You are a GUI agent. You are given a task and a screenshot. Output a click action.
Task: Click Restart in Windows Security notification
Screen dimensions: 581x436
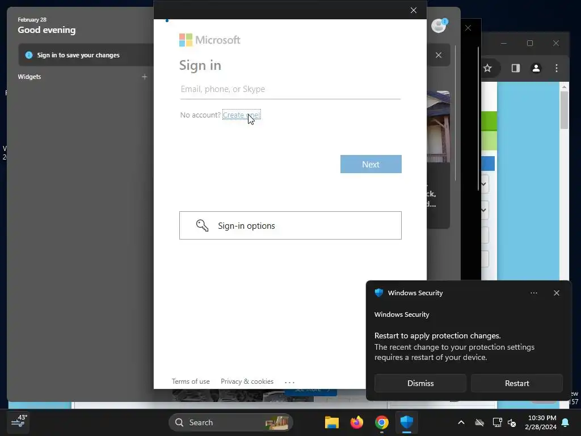coord(517,383)
